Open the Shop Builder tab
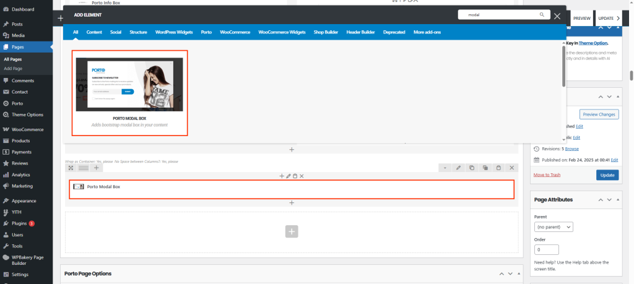This screenshot has height=284, width=634. 326,32
